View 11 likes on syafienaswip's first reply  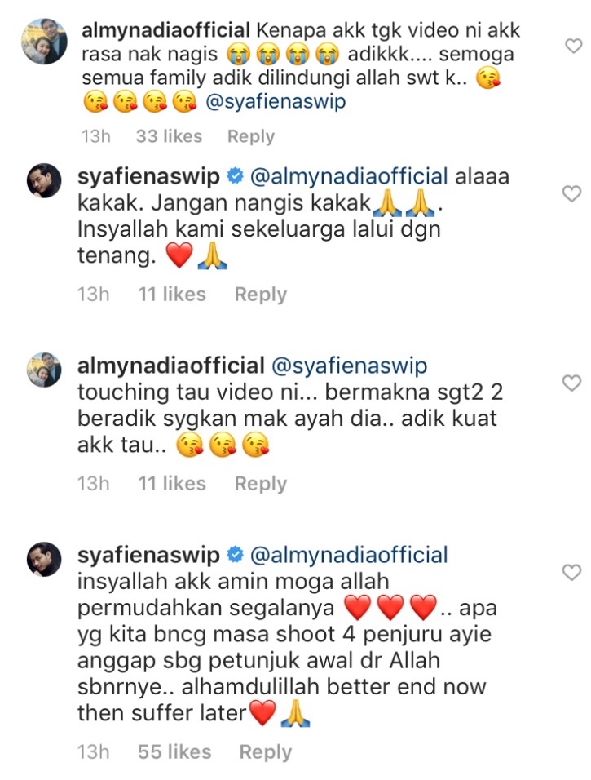point(172,294)
